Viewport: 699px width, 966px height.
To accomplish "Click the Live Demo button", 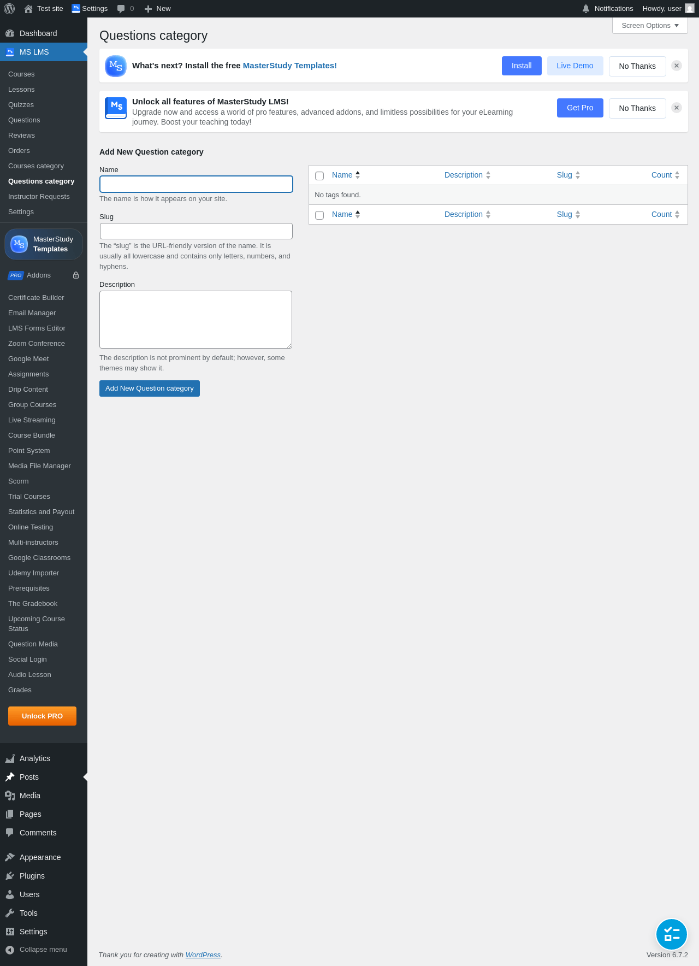I will point(575,66).
